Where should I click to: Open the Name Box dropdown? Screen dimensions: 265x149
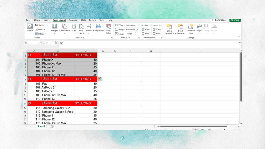point(39,43)
